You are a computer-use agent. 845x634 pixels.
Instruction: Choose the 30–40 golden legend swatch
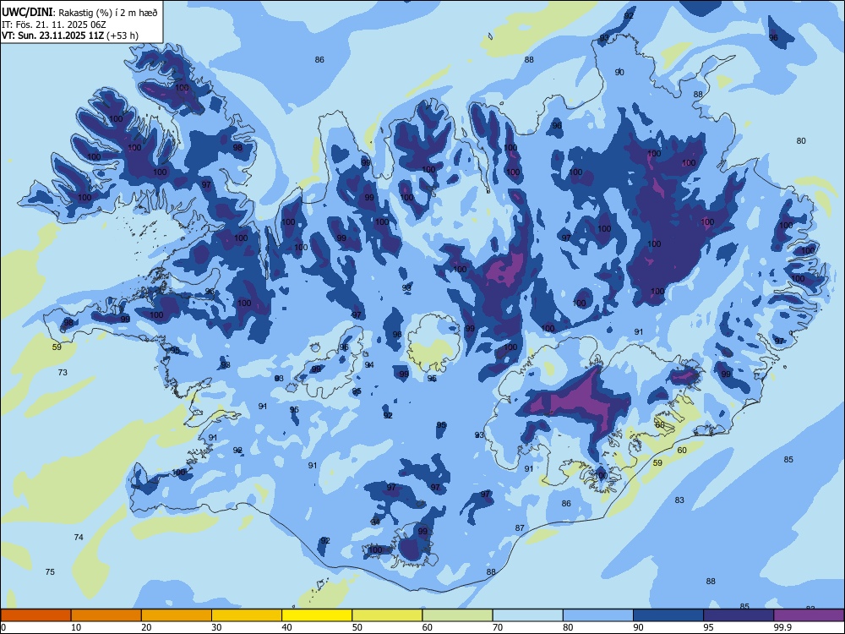click(247, 615)
